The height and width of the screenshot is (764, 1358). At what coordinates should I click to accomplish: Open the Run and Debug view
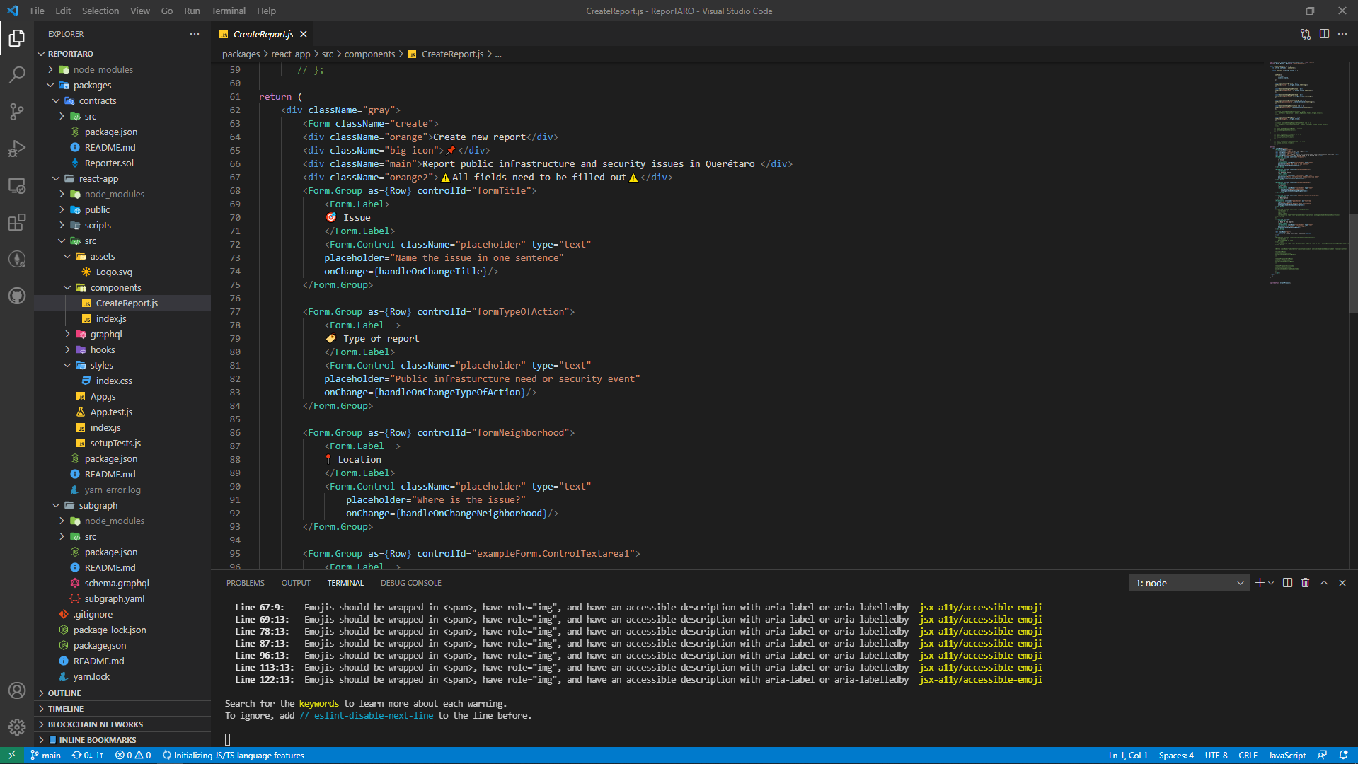point(17,149)
